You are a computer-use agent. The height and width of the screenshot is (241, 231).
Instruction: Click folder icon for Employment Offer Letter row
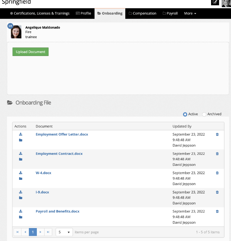[x=21, y=140]
